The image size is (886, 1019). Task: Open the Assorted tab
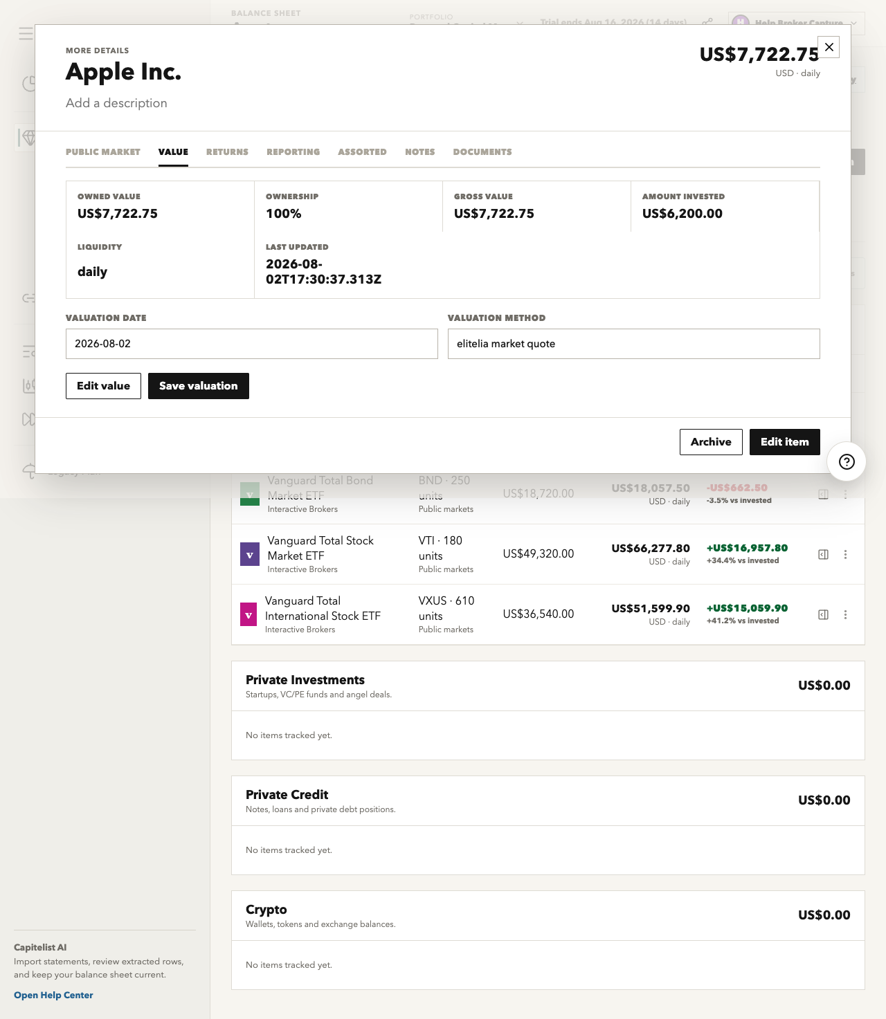(x=362, y=152)
